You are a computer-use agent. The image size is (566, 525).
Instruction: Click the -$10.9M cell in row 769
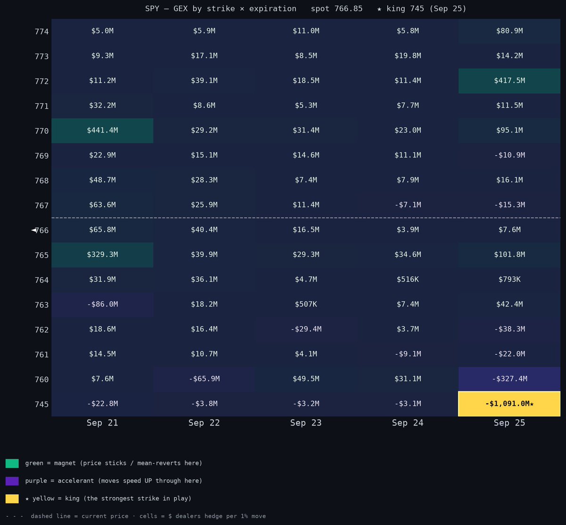(509, 155)
